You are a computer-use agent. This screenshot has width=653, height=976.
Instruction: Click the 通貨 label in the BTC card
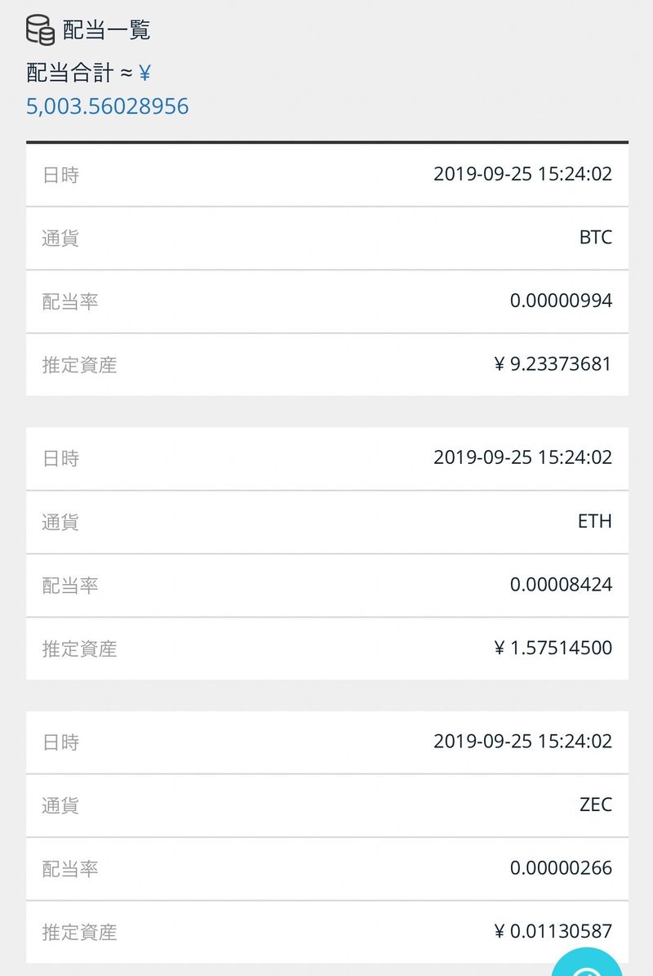click(60, 238)
